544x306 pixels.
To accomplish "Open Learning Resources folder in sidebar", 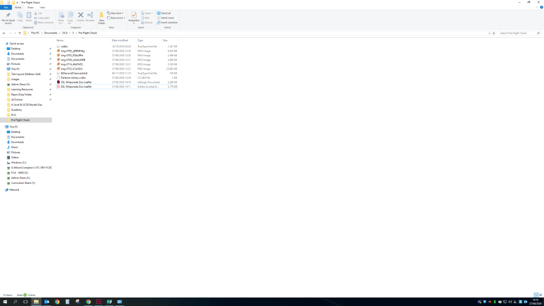I will click(x=23, y=89).
